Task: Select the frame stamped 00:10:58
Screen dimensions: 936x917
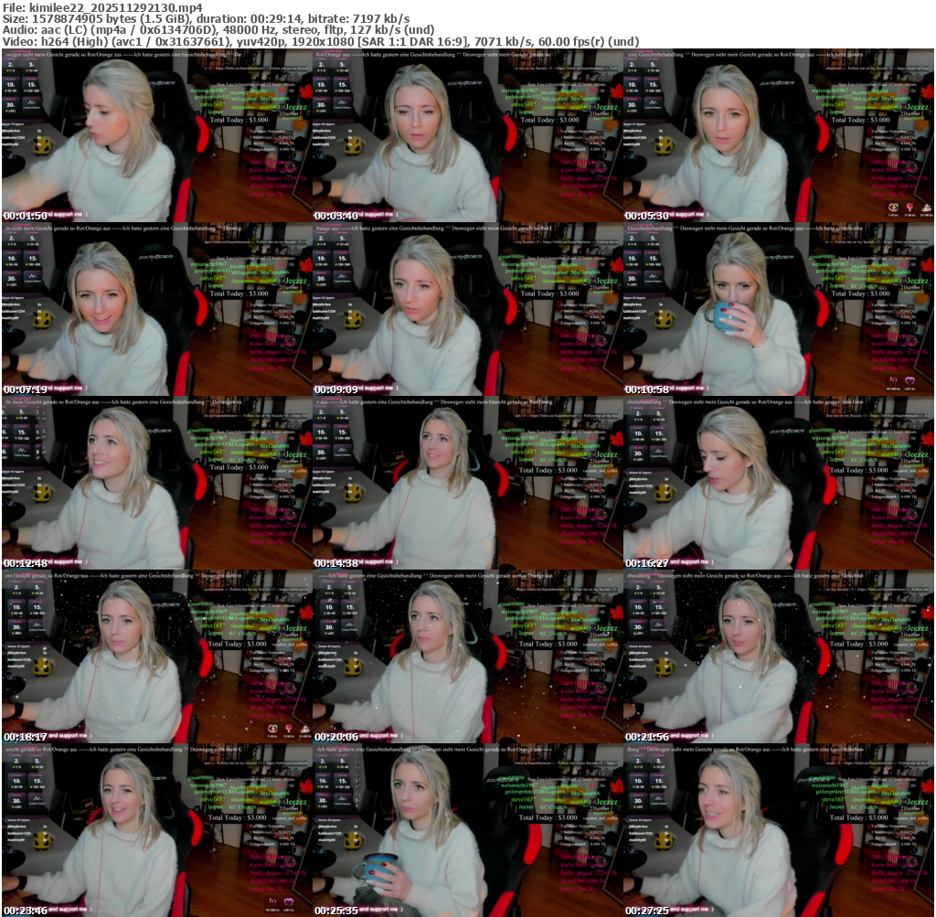Action: point(779,309)
